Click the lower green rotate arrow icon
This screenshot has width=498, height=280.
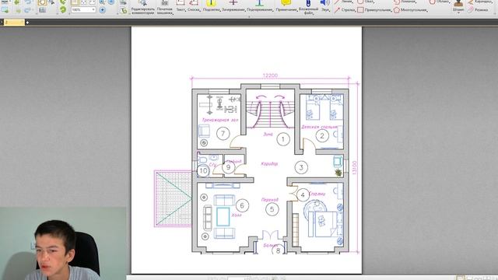[63, 10]
